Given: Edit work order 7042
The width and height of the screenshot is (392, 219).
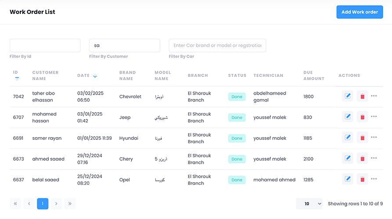Looking at the screenshot, I should pyautogui.click(x=348, y=96).
